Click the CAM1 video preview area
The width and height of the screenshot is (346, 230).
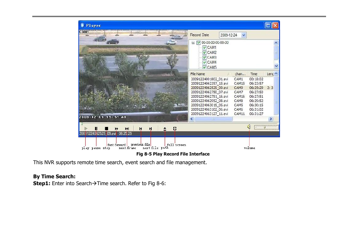tap(133, 76)
